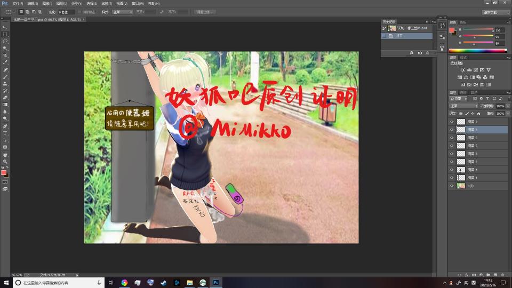Open the 编辑(E) menu
Viewport: 512px width, 288px height.
coord(33,4)
